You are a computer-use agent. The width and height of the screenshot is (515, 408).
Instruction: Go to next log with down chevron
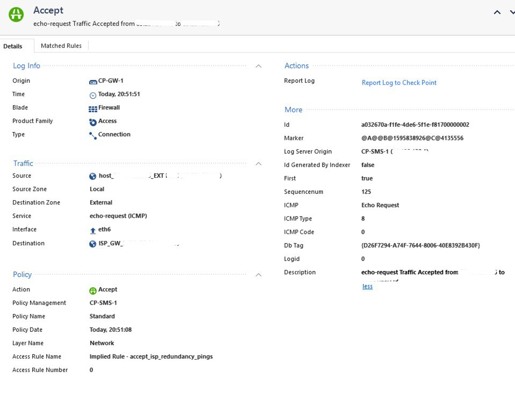(512, 12)
